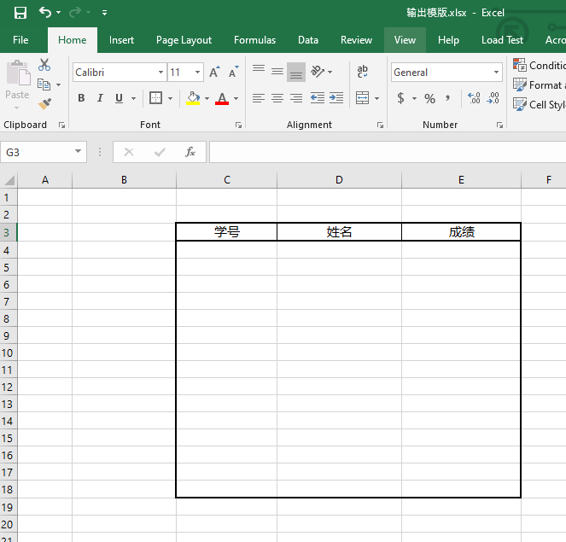Open the Calibri font name dropdown
Screen dimensions: 566x542
tap(160, 73)
